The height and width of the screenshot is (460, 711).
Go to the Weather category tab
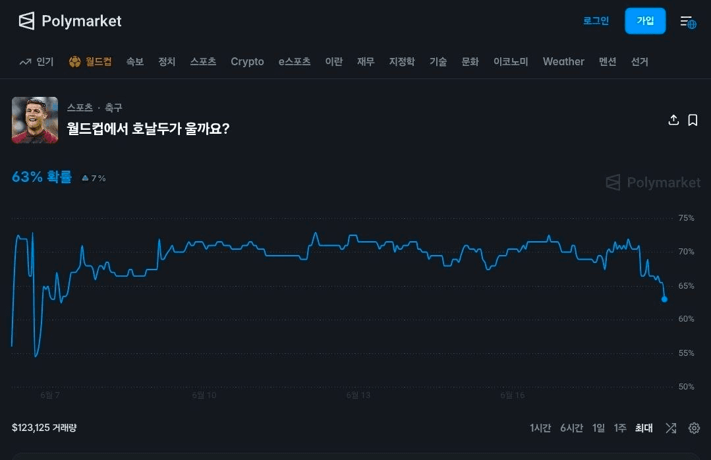(563, 62)
